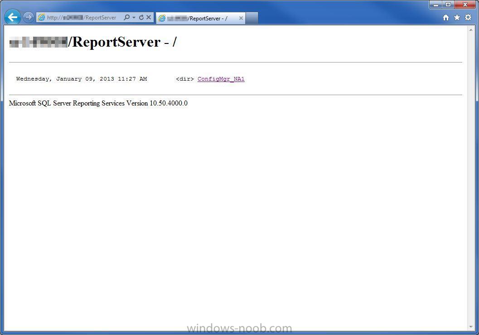Click the magnifier search icon in the address bar
The width and height of the screenshot is (479, 335).
point(126,17)
